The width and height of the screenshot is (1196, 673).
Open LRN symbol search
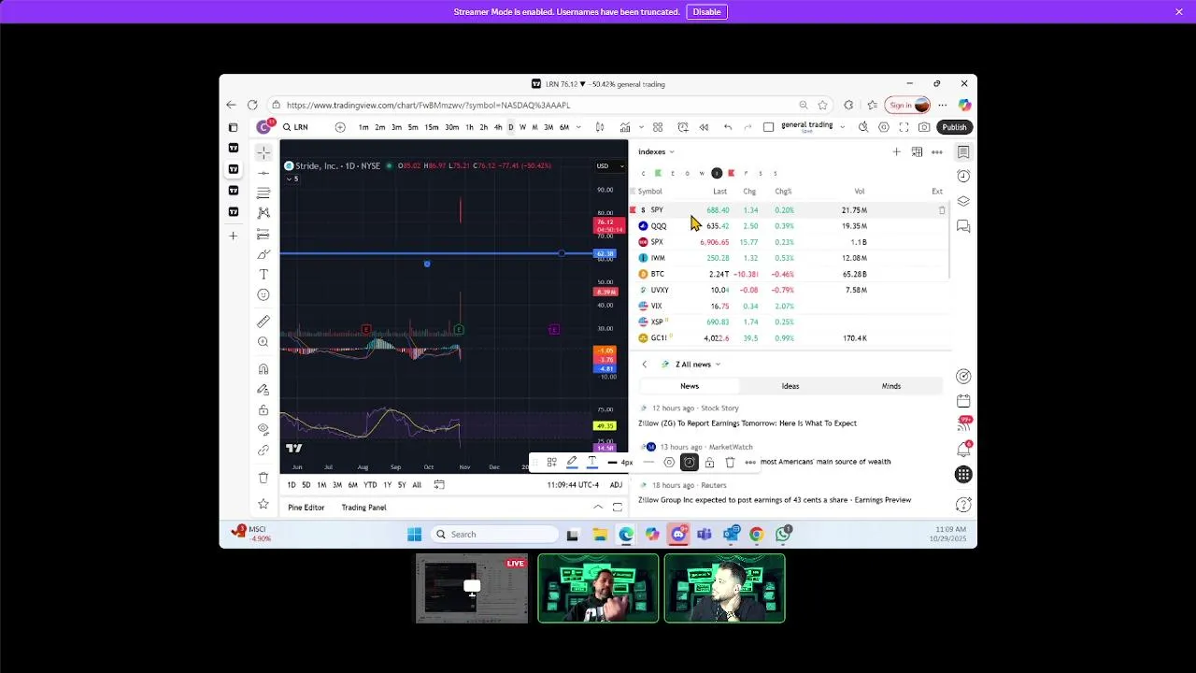[x=296, y=127]
